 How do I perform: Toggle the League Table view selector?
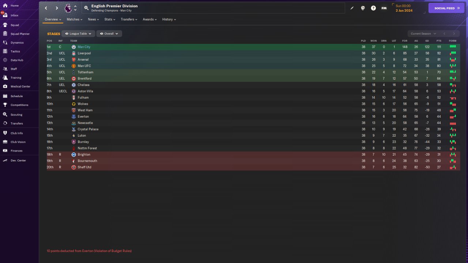pyautogui.click(x=78, y=34)
